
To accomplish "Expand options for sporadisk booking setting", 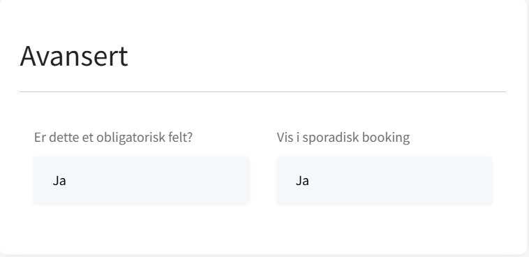I will pos(385,180).
